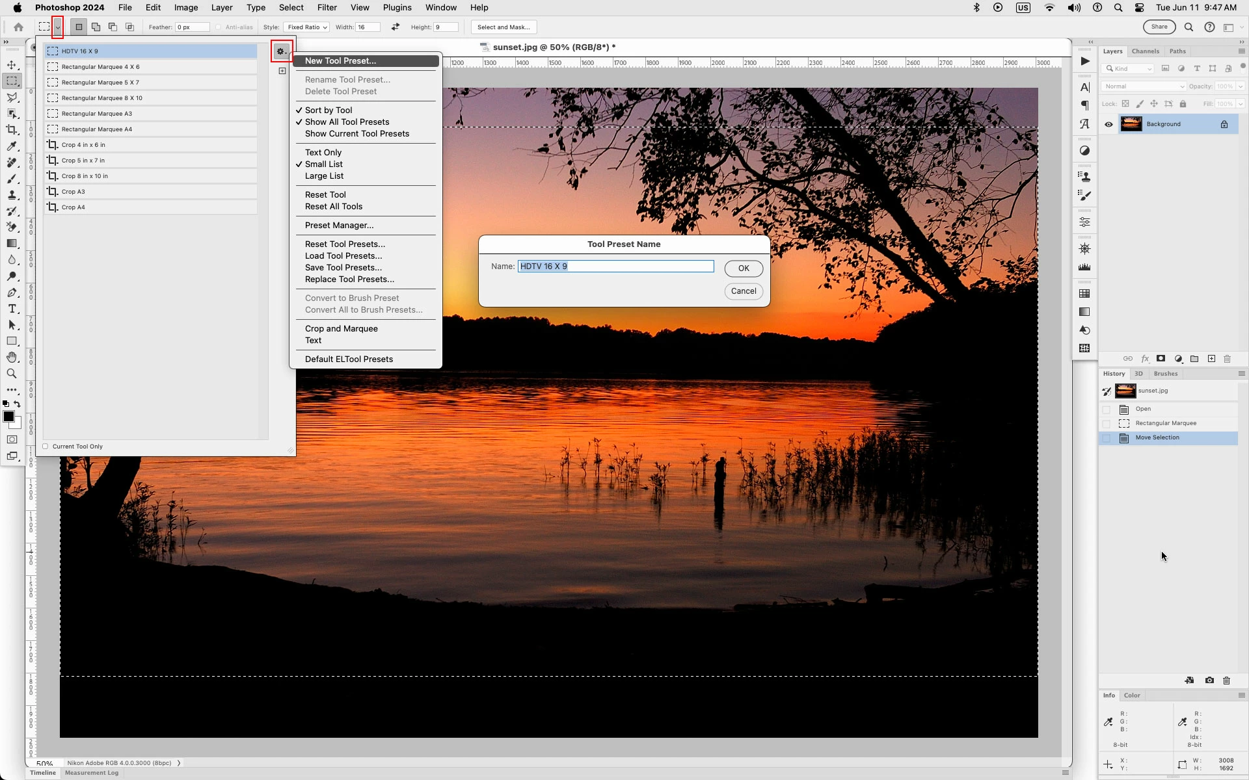Viewport: 1249px width, 780px height.
Task: Swap width and height values icon
Action: tap(395, 27)
